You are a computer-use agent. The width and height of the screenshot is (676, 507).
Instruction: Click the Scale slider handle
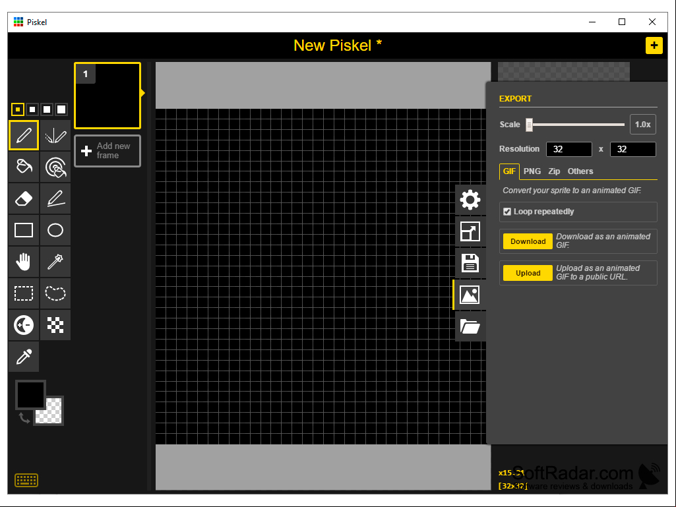point(529,125)
